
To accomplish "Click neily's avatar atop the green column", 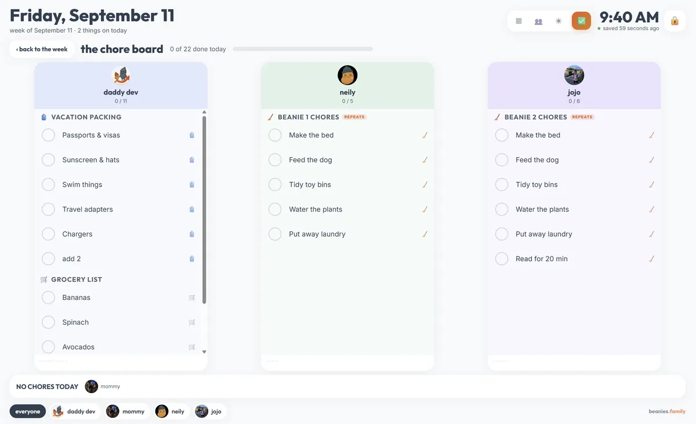I will tap(347, 75).
